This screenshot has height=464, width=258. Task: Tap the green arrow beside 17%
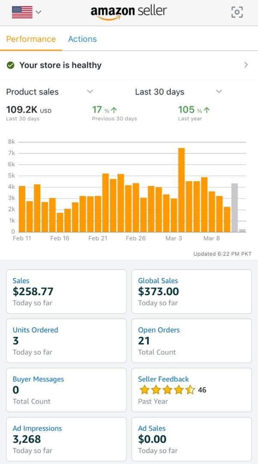click(x=114, y=110)
